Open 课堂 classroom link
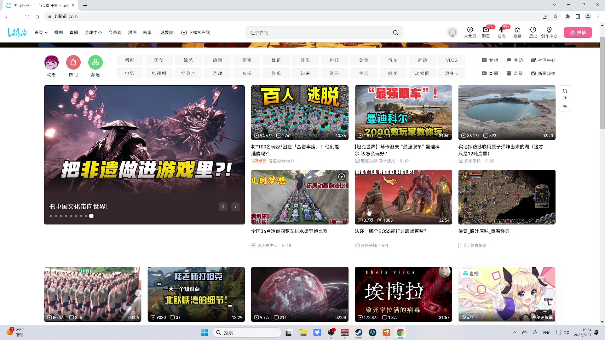Viewport: 605px width, 340px height. point(515,73)
